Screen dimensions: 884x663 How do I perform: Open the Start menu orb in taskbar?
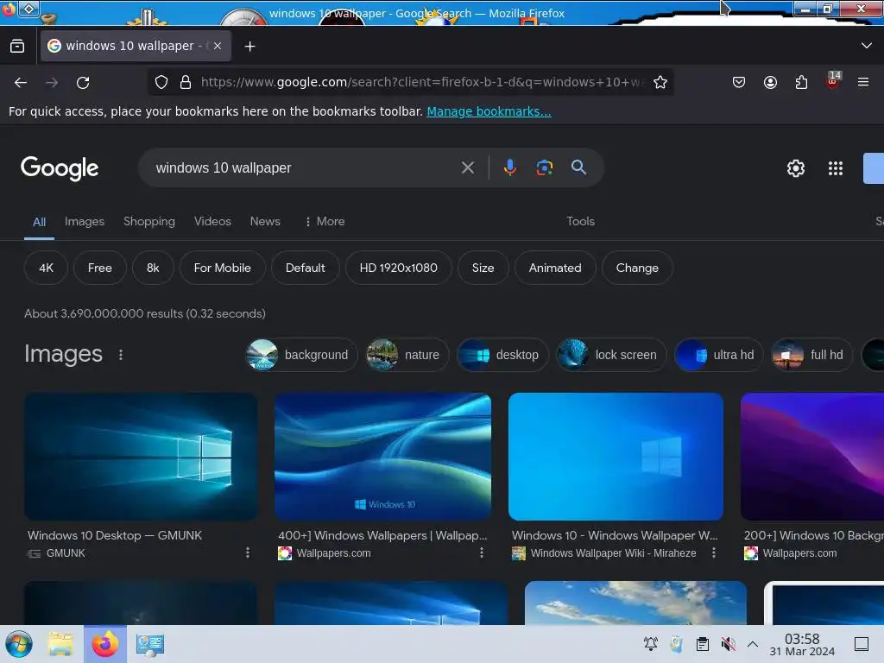point(19,644)
